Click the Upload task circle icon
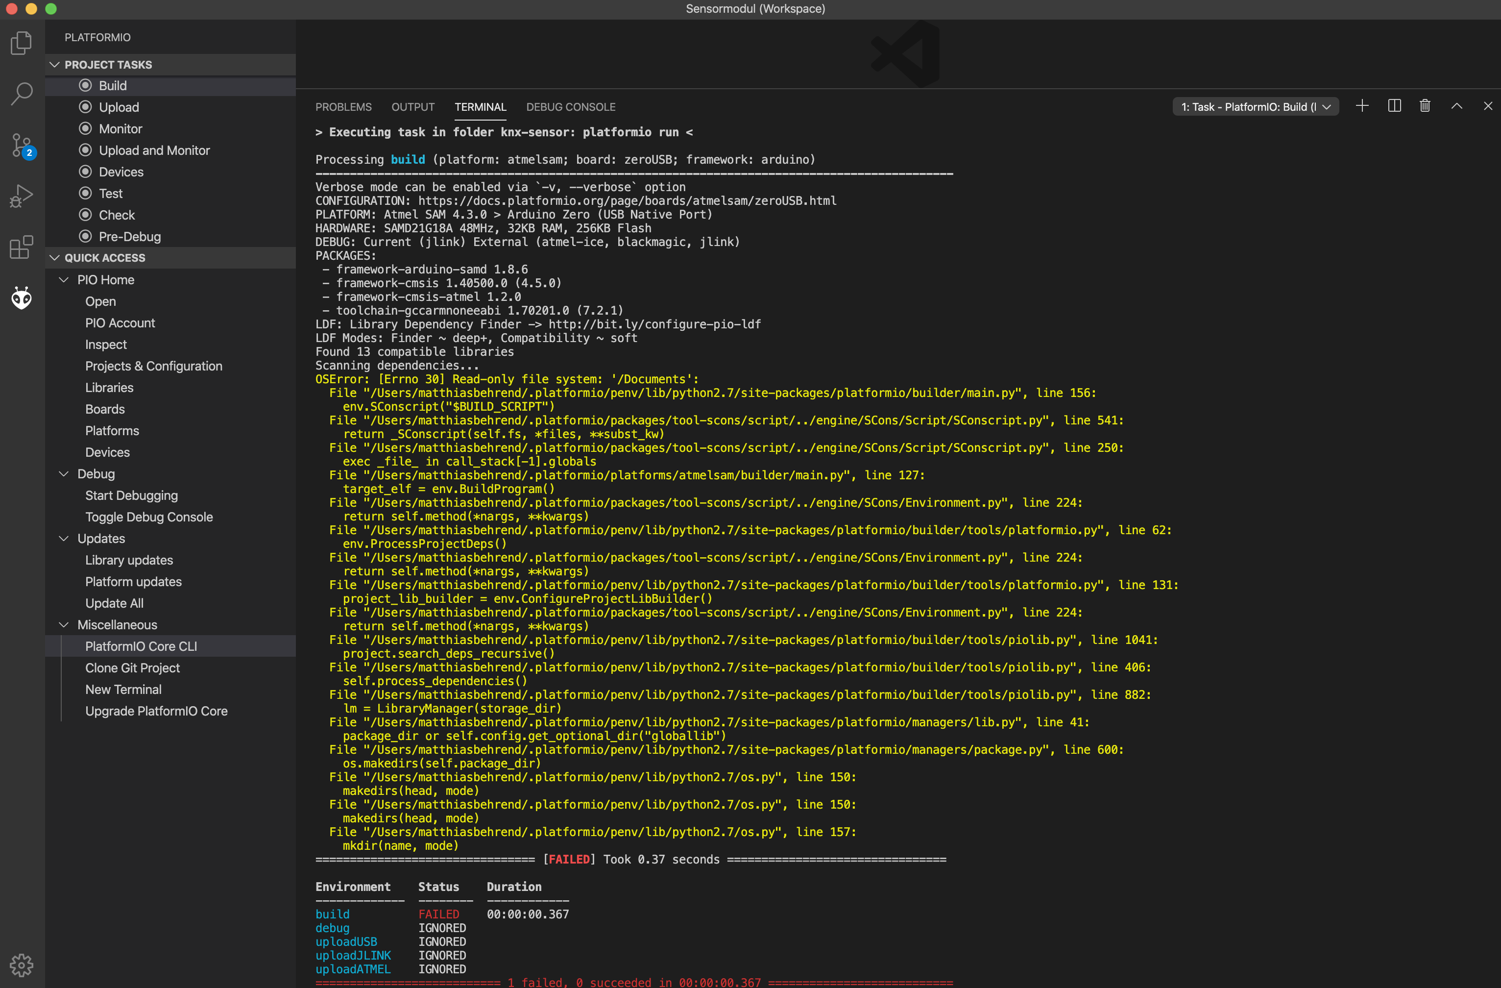The image size is (1501, 988). click(85, 107)
